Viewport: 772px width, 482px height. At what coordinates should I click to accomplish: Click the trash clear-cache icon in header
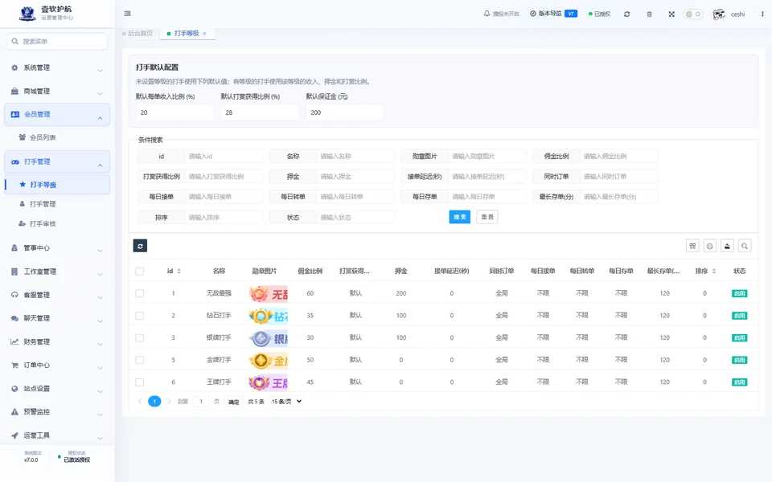[x=650, y=14]
